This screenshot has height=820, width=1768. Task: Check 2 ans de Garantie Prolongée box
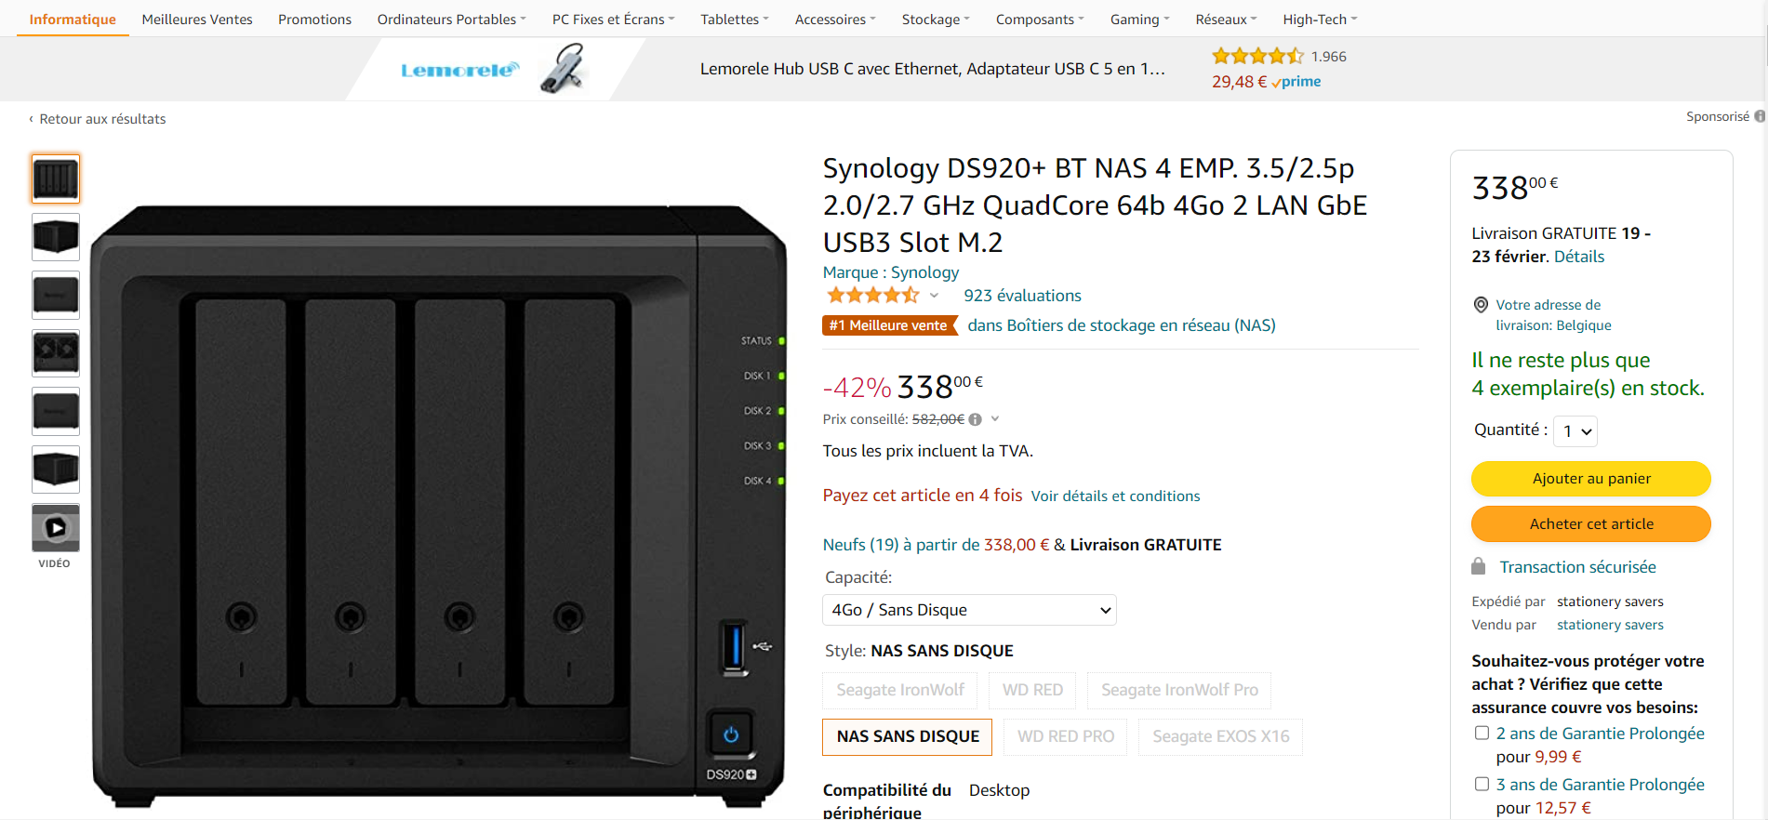coord(1482,733)
